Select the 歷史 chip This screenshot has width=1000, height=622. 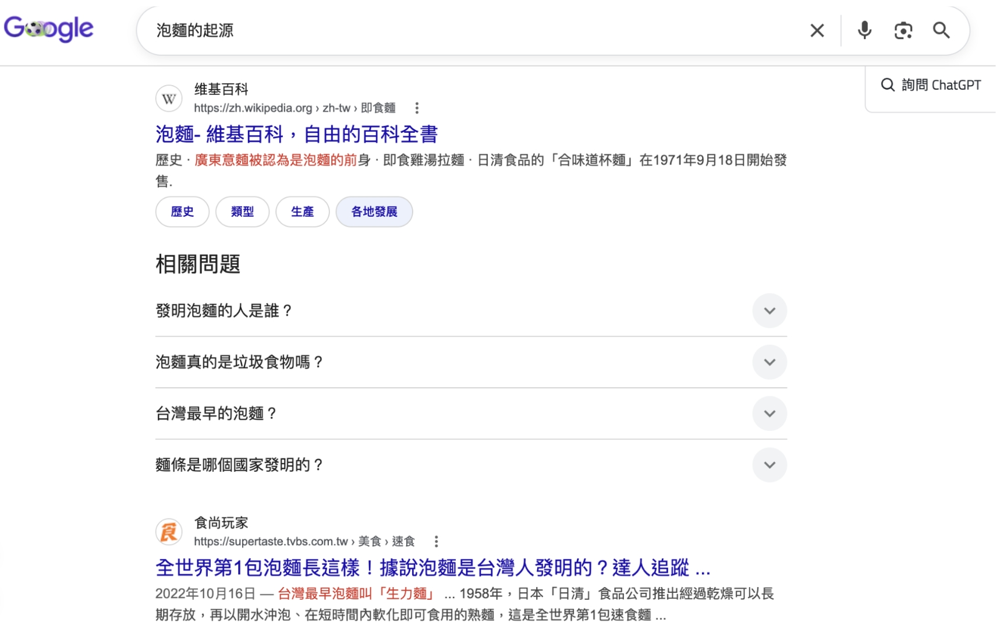[x=183, y=213]
